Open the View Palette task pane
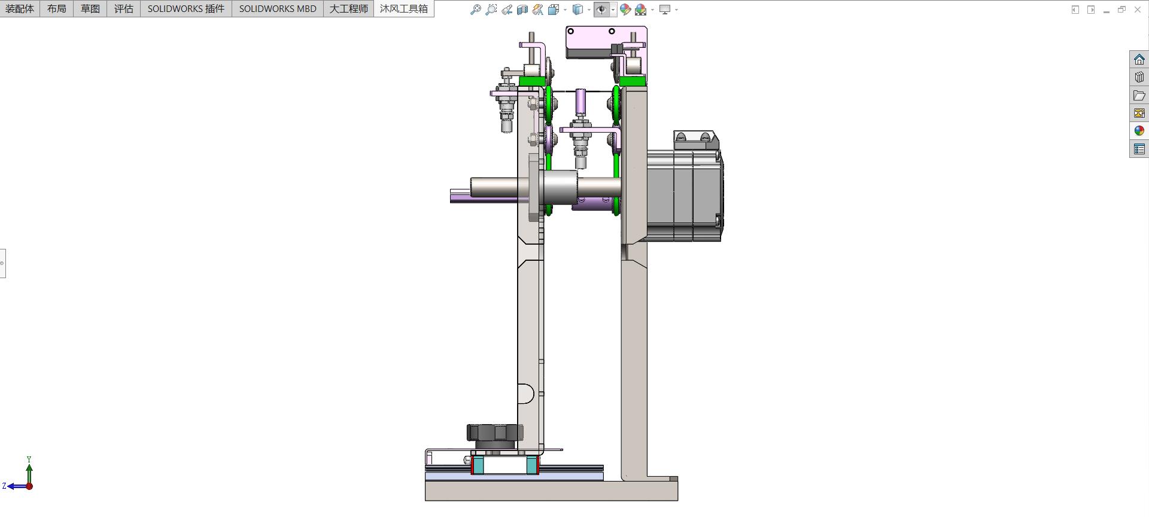 [1139, 113]
